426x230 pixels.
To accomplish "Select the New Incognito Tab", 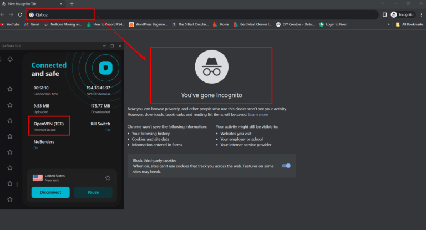I will 28,3.
